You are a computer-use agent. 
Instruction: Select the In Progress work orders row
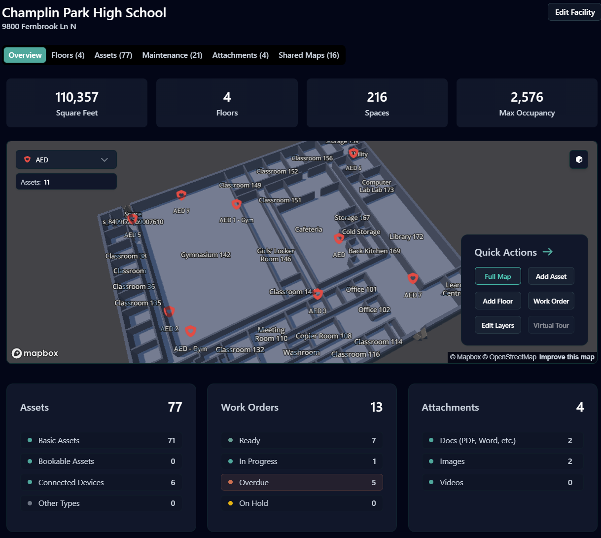pyautogui.click(x=302, y=461)
